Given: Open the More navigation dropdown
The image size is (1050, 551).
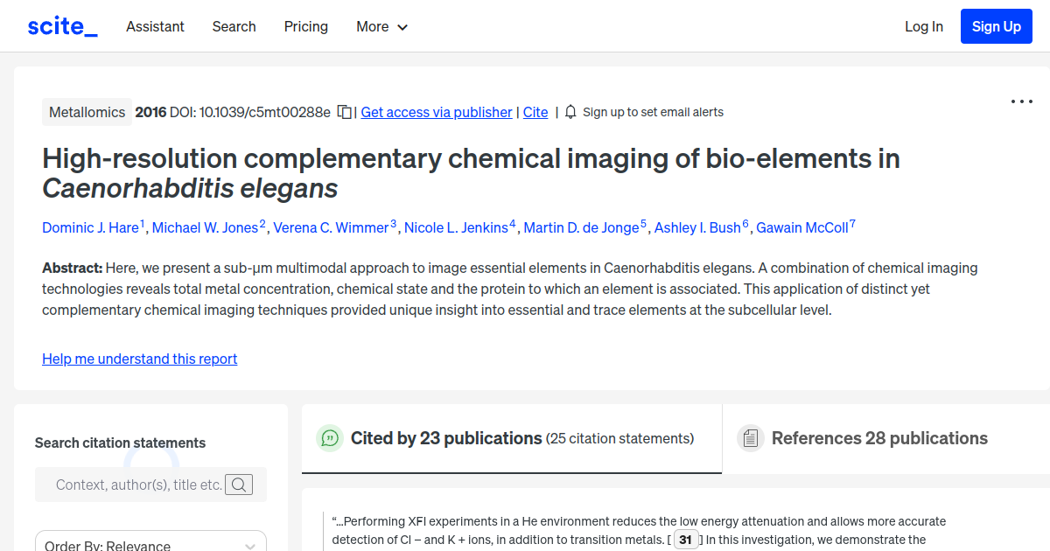Looking at the screenshot, I should pos(381,27).
